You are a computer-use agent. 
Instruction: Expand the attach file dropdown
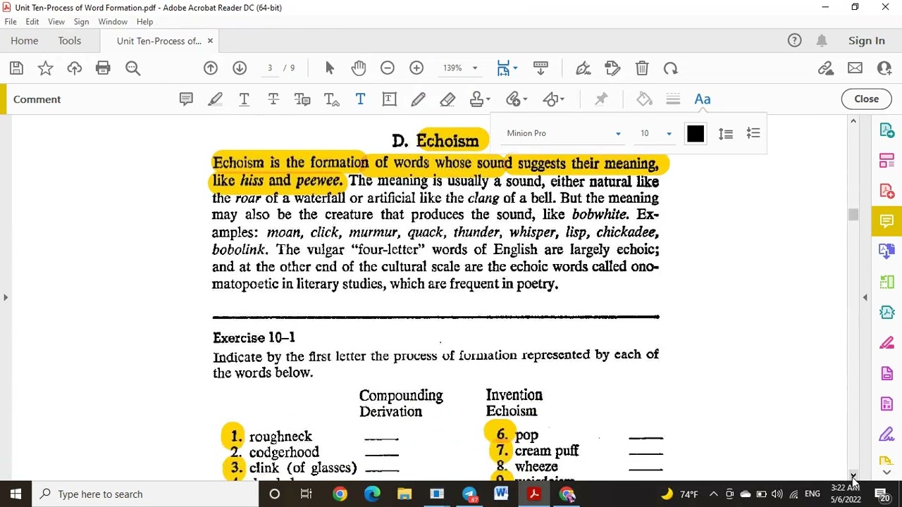526,99
